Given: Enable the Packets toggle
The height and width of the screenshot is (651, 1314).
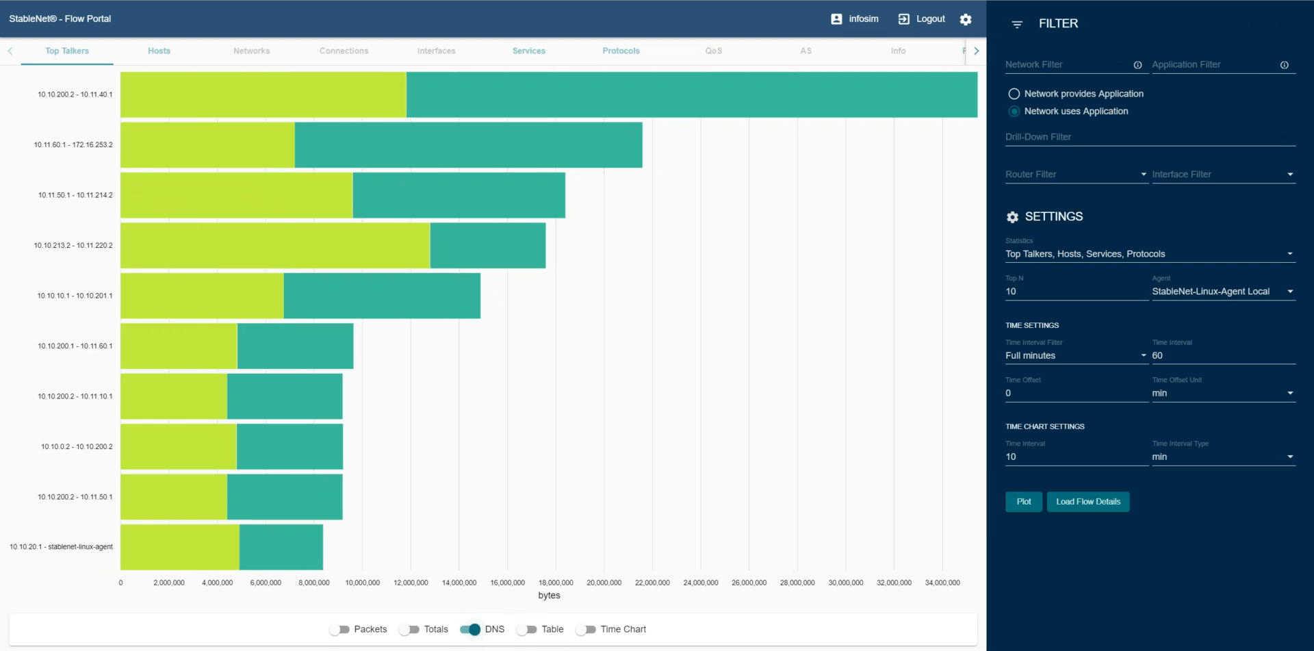Looking at the screenshot, I should pos(339,629).
